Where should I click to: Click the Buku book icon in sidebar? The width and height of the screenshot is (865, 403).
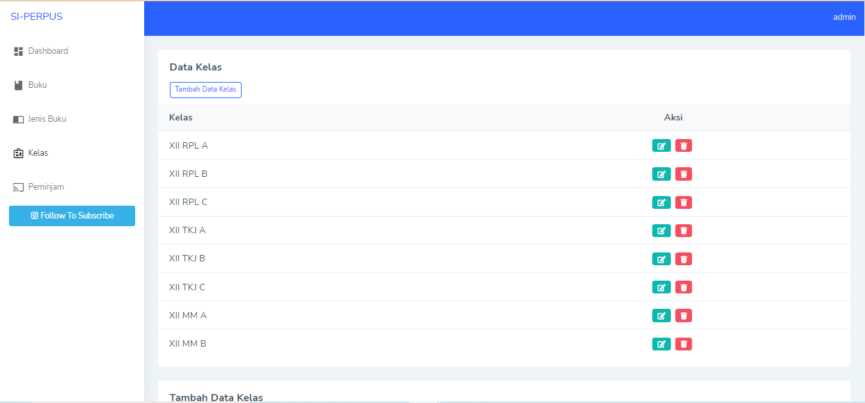pyautogui.click(x=19, y=85)
